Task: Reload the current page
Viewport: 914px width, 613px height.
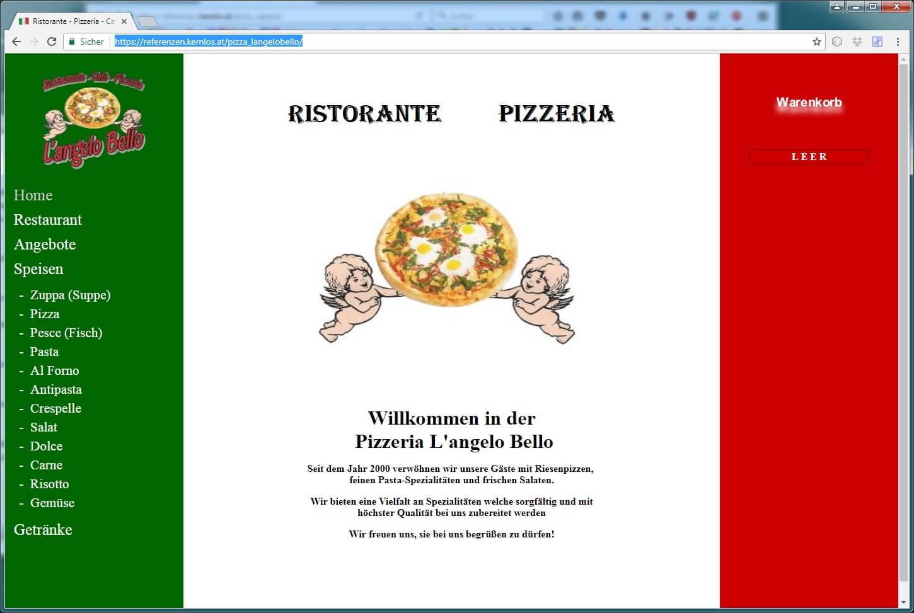Action: [x=52, y=42]
